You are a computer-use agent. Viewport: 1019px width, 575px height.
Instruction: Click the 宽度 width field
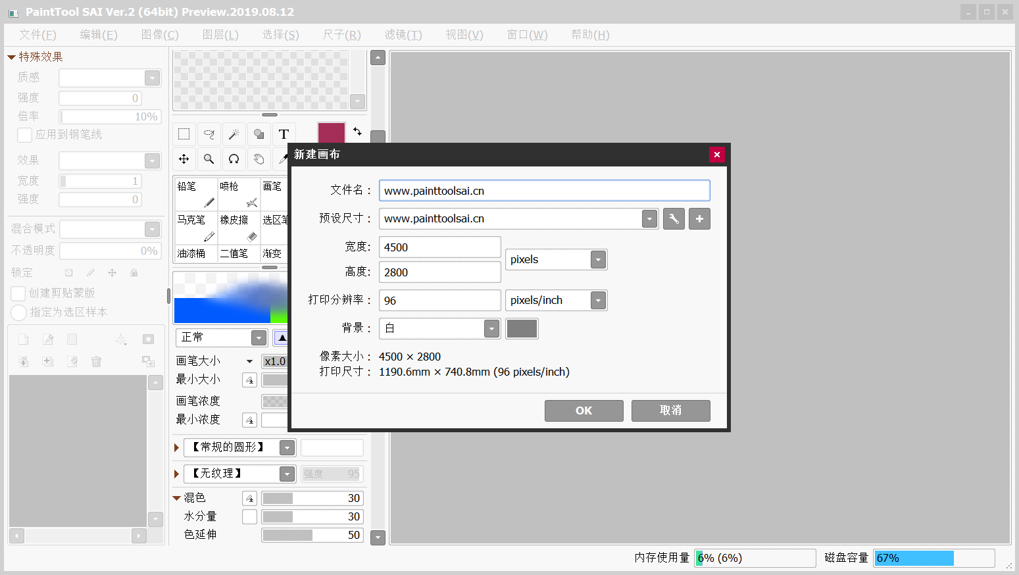tap(440, 247)
